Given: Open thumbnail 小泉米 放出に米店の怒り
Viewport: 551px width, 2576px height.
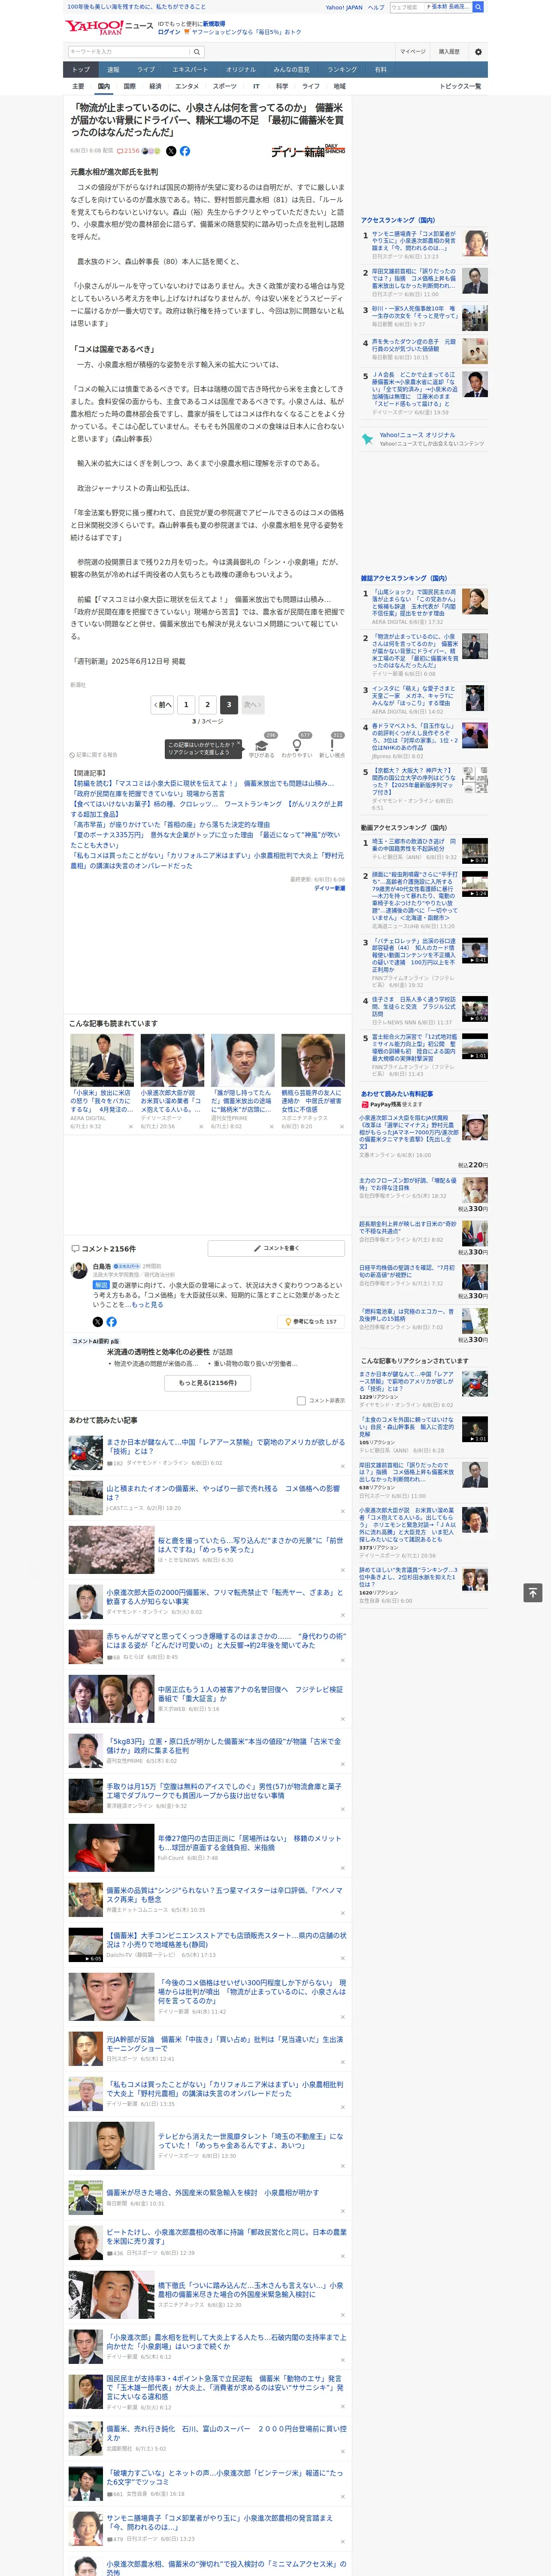Looking at the screenshot, I should [x=102, y=1060].
